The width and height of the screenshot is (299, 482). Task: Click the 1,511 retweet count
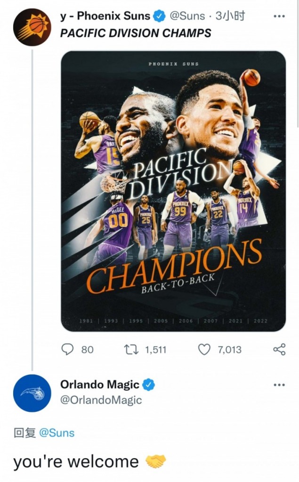click(156, 350)
